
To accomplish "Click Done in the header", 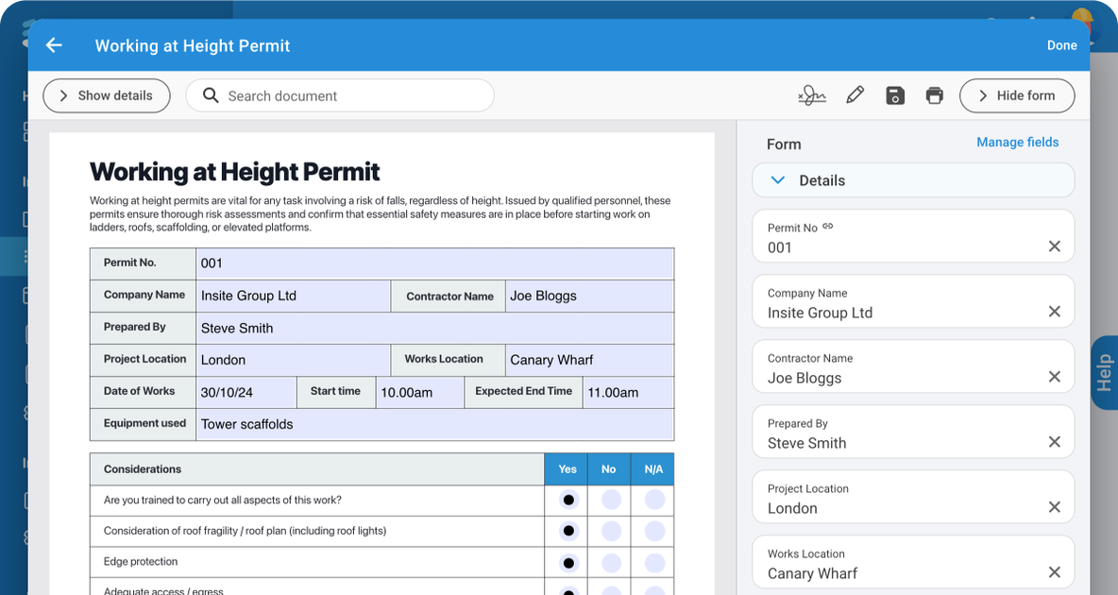I will (1061, 44).
